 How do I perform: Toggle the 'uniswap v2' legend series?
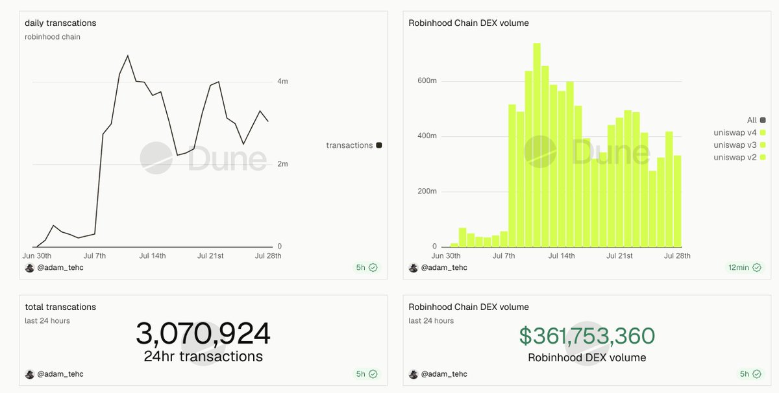(x=739, y=157)
